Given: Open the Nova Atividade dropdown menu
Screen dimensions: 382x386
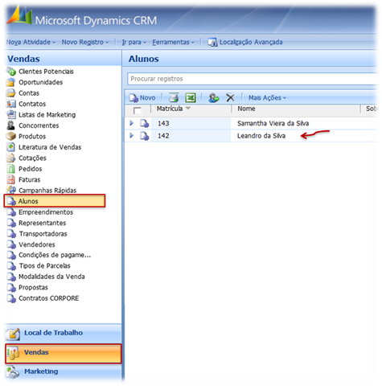Looking at the screenshot, I should pyautogui.click(x=31, y=42).
